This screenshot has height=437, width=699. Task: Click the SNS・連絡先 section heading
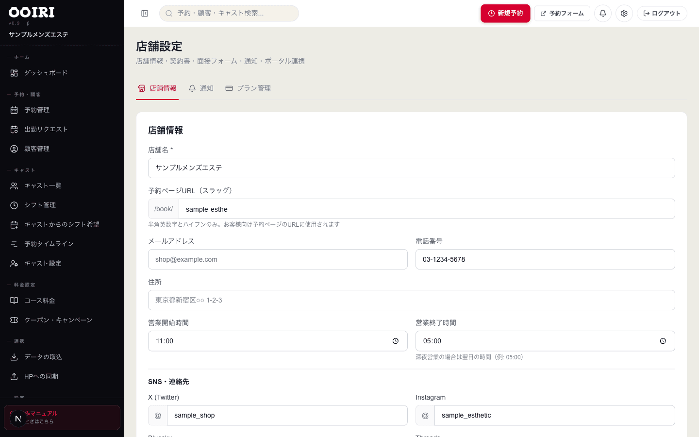pyautogui.click(x=168, y=382)
